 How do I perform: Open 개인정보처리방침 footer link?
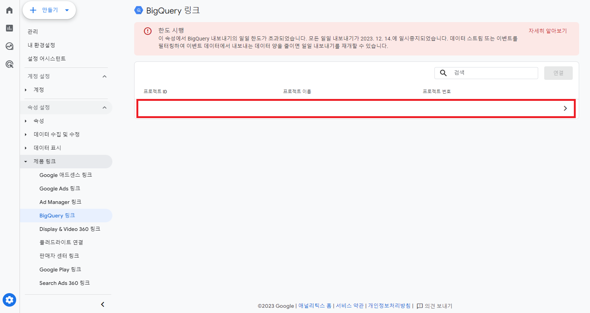click(389, 306)
